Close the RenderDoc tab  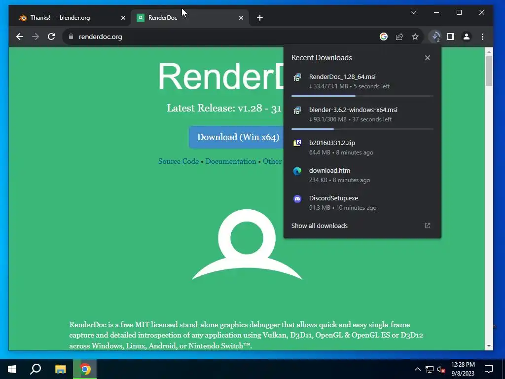pyautogui.click(x=241, y=18)
